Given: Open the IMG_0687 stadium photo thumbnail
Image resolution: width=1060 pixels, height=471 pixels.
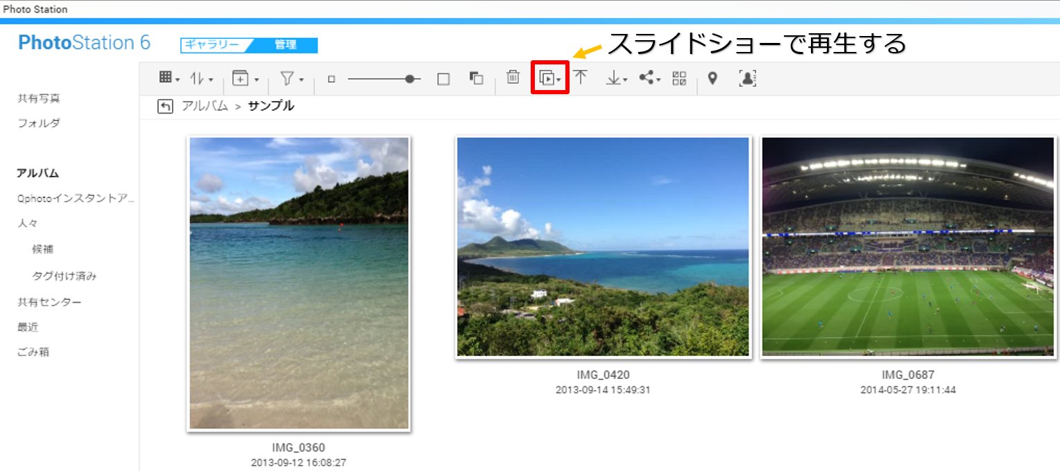Looking at the screenshot, I should click(907, 247).
